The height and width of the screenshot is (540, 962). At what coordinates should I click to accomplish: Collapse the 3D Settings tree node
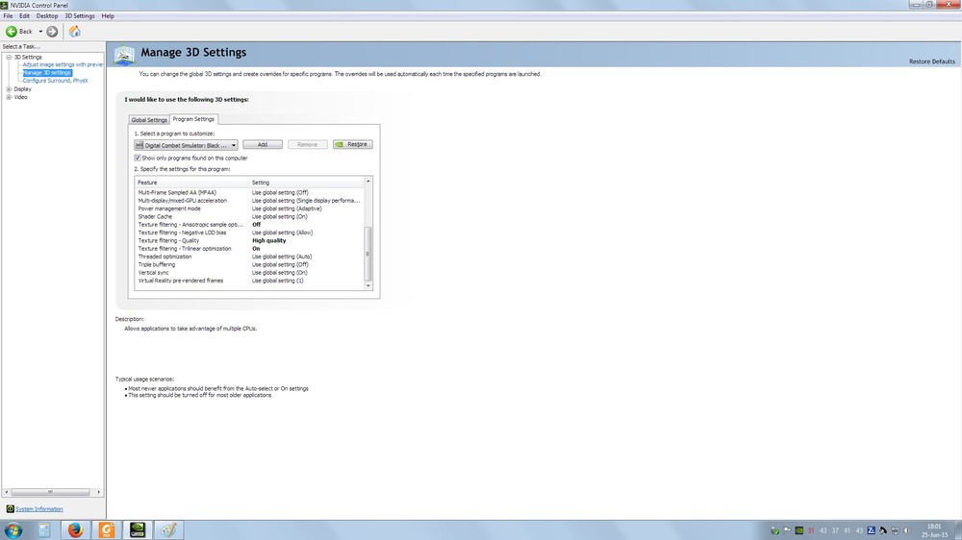(x=10, y=57)
